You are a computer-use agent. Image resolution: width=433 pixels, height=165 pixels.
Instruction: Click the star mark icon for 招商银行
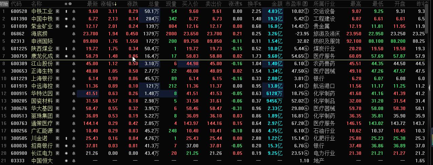(x=66, y=146)
